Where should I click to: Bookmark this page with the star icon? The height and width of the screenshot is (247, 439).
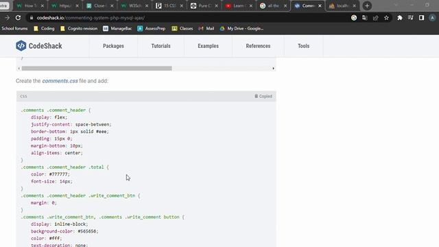[x=386, y=18]
